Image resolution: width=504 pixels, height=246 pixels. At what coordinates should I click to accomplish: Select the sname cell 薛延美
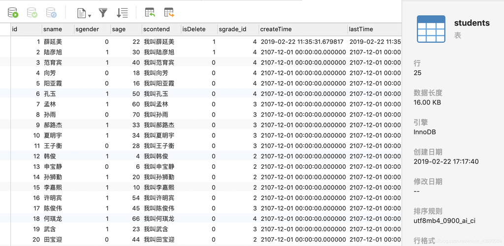pyautogui.click(x=53, y=42)
